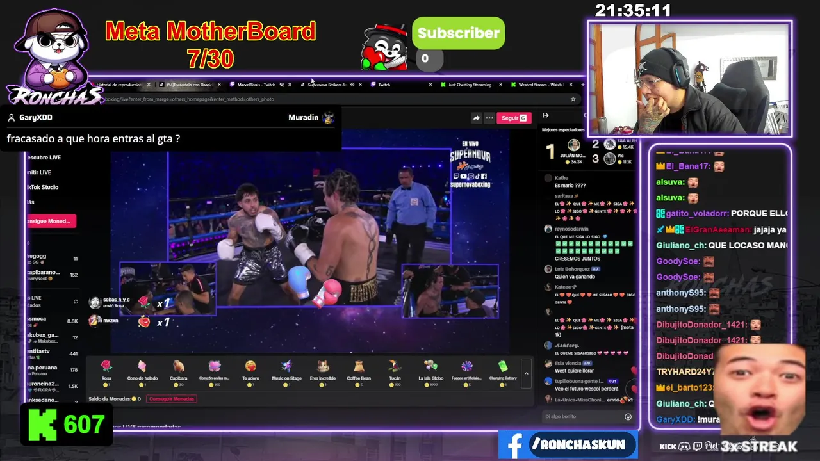The width and height of the screenshot is (820, 461).
Task: Send the Te adoro gift
Action: click(x=250, y=372)
